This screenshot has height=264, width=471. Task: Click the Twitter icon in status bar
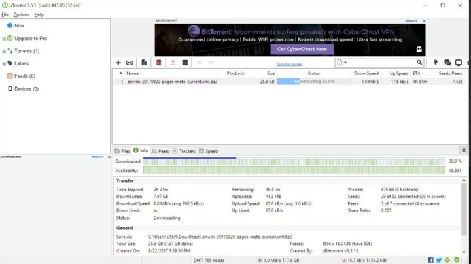coord(439,260)
